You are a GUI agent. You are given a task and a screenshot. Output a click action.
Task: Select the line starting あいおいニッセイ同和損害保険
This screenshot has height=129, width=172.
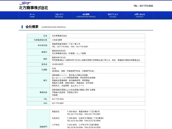point(74,78)
